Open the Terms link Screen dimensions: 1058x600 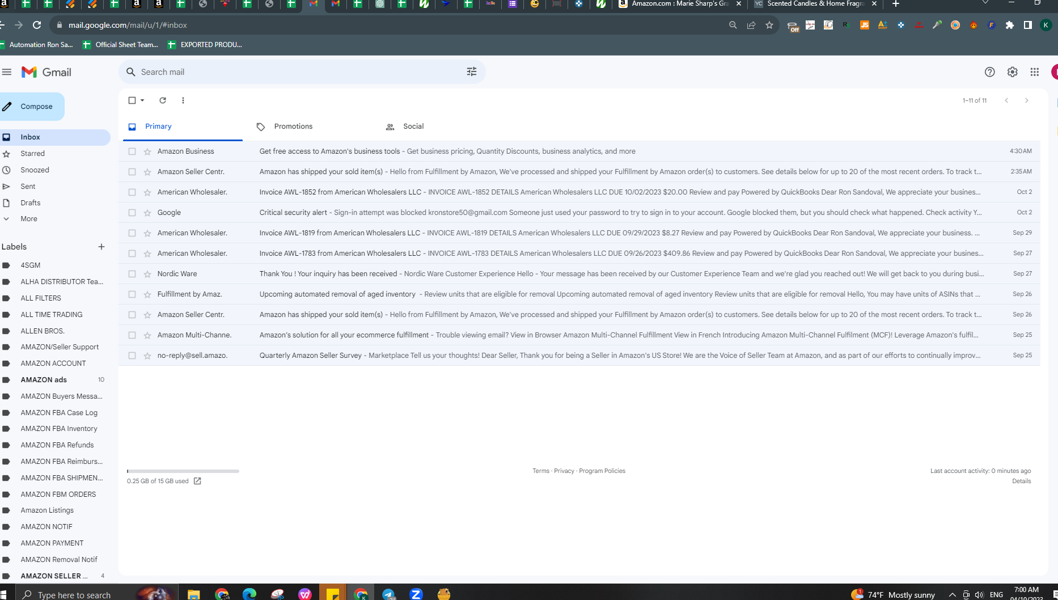tap(541, 471)
